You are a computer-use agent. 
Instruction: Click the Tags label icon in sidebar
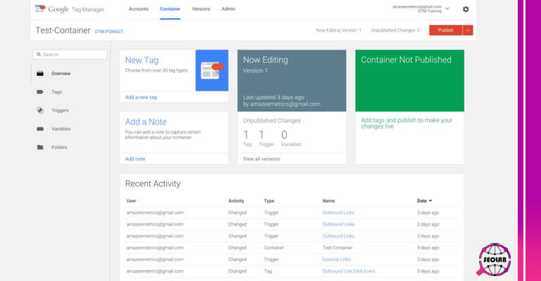click(40, 92)
